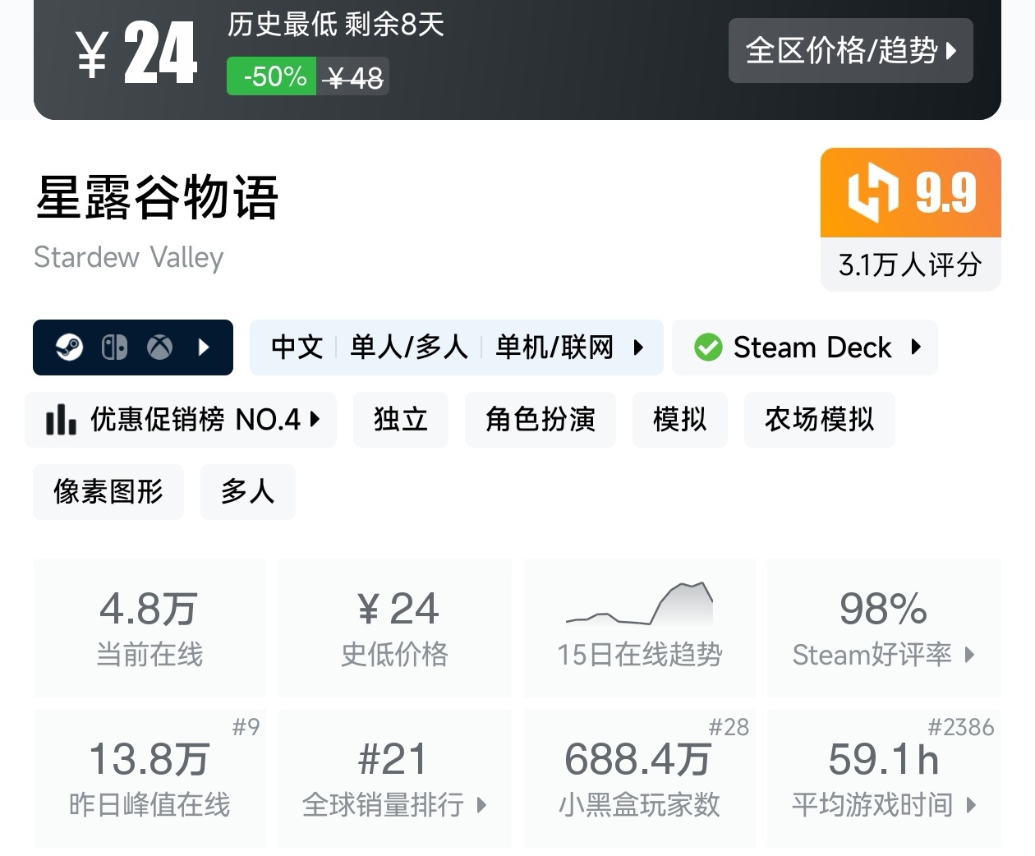Viewport: 1035px width, 856px height.
Task: Open 98% Steam好评率 details
Action: click(x=884, y=628)
